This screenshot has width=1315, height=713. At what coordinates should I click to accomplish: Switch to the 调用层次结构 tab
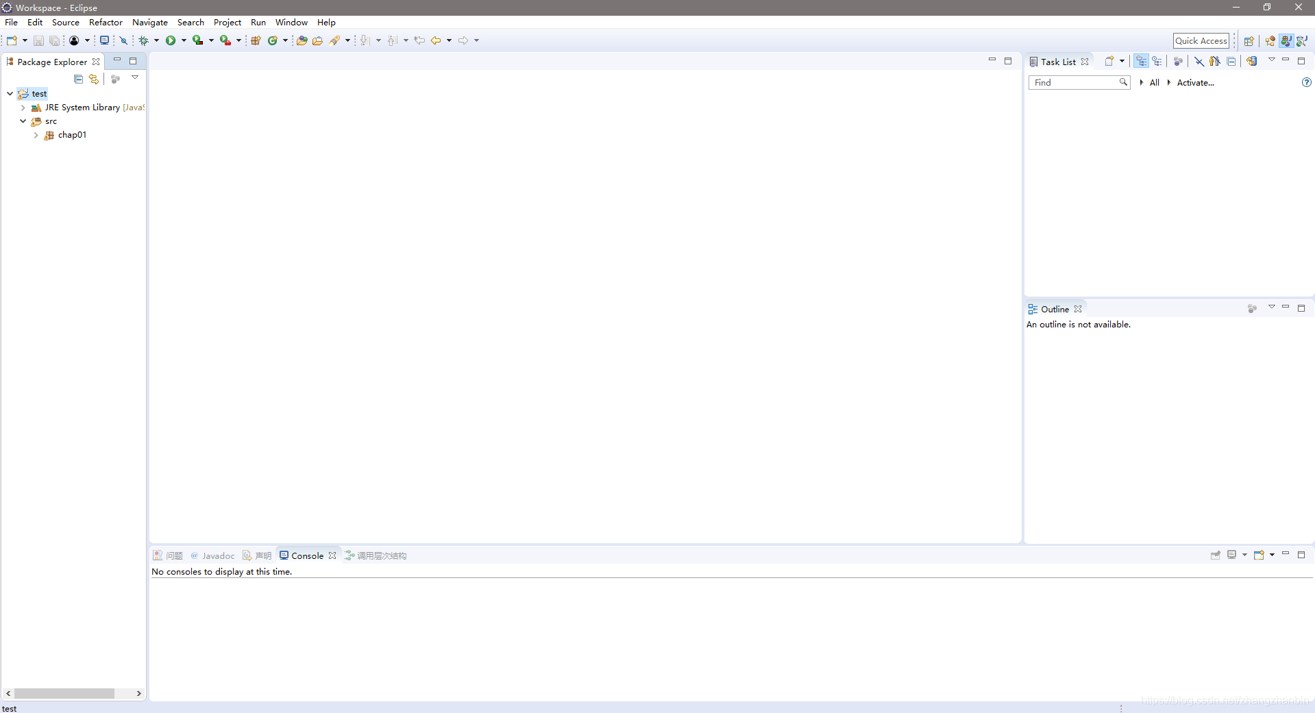coord(376,555)
